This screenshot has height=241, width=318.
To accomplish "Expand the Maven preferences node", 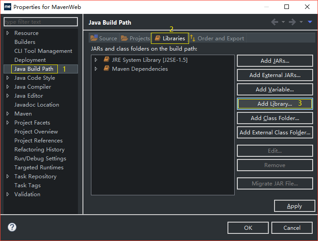I will (8, 114).
